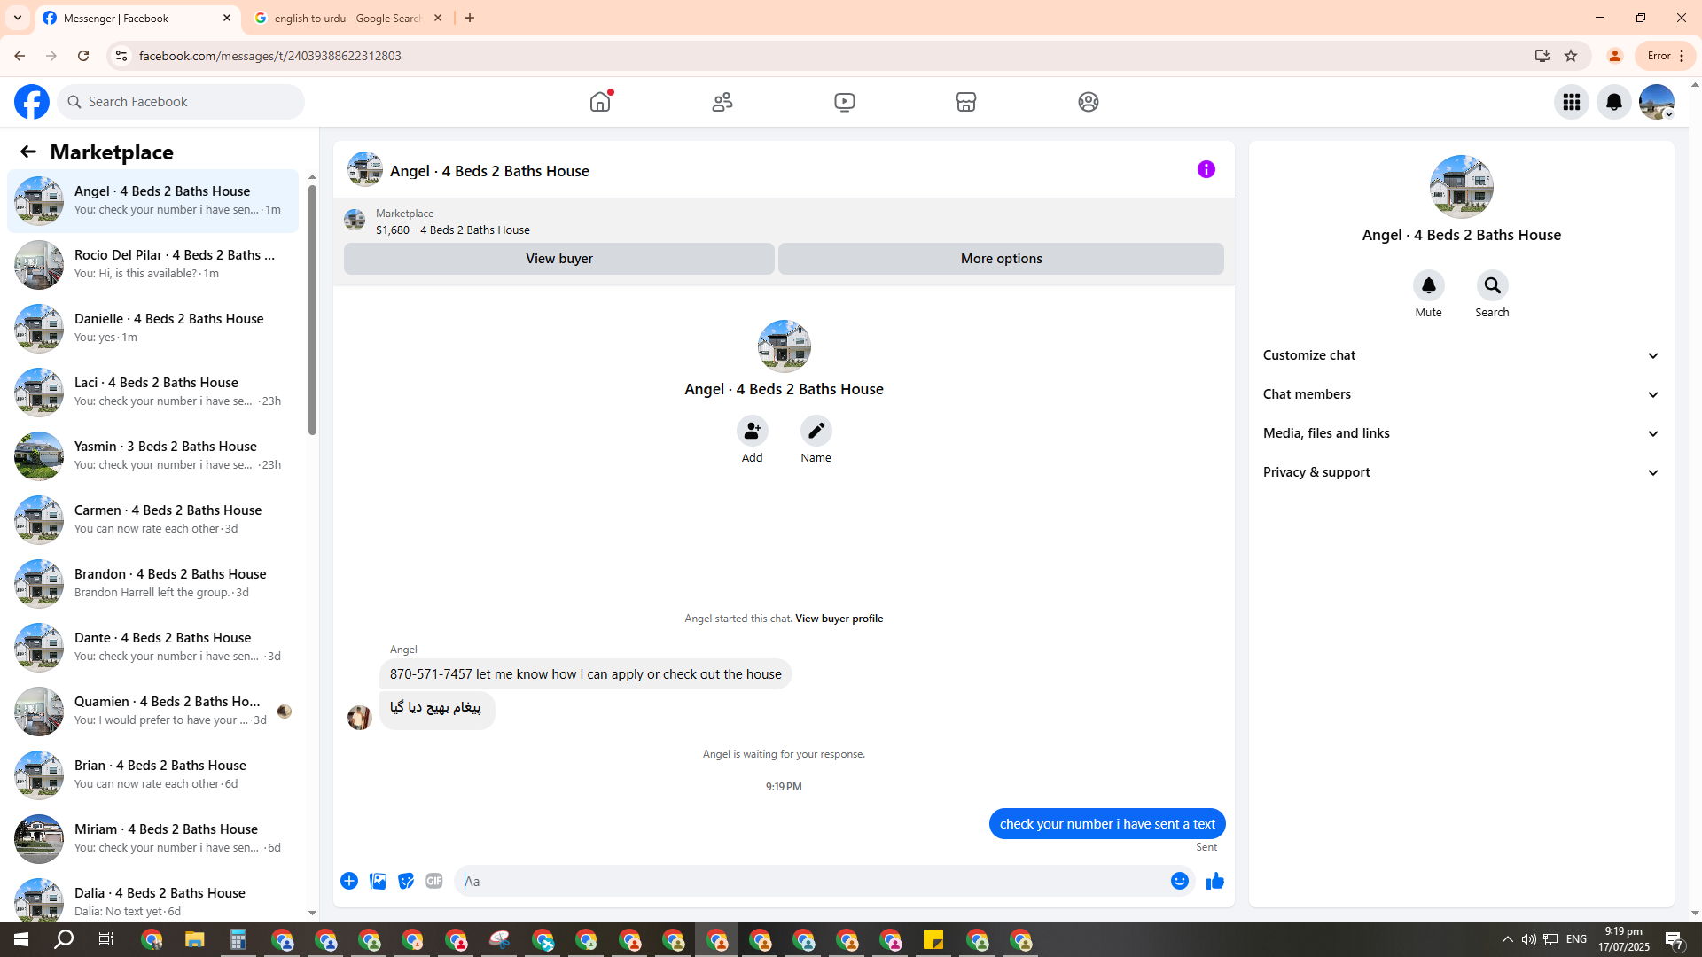Screen dimensions: 1702x957
Task: Mute this conversation with bell icon
Action: (x=1429, y=285)
